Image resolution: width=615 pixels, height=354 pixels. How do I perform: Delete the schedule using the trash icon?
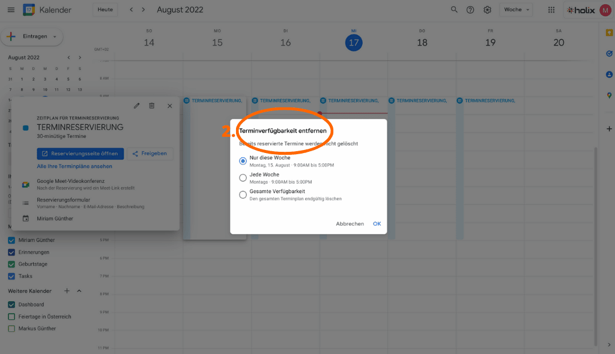(153, 105)
